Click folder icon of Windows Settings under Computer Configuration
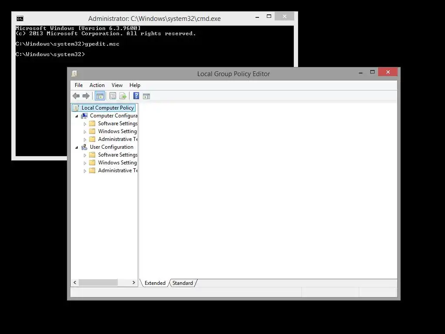The height and width of the screenshot is (334, 445). [92, 131]
